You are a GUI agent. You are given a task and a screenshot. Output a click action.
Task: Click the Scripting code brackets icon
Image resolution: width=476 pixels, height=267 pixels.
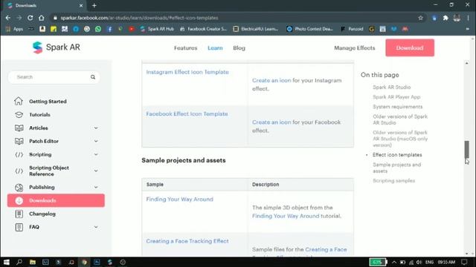[19, 154]
